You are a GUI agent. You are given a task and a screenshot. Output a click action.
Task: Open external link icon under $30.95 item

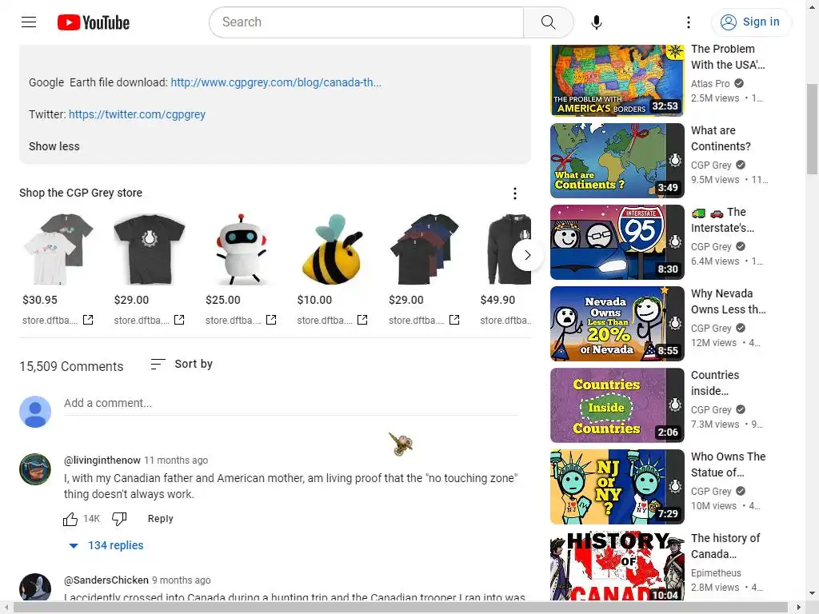point(88,320)
